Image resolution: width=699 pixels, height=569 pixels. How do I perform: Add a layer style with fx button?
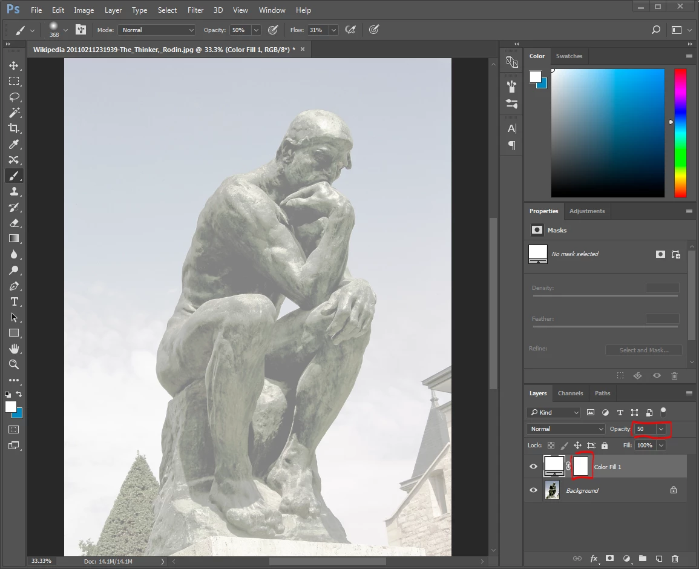pyautogui.click(x=594, y=558)
